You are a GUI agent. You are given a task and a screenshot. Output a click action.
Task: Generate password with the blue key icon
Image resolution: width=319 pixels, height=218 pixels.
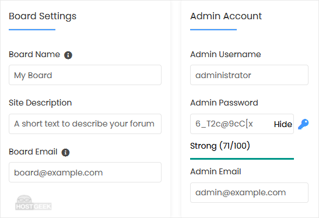tap(303, 124)
